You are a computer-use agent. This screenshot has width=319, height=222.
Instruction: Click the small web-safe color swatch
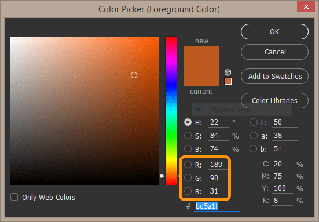click(228, 81)
